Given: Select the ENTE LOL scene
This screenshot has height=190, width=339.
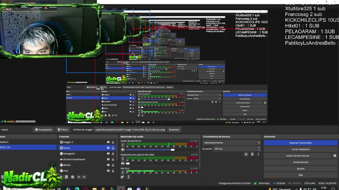Looking at the screenshot, I should pos(28,147).
